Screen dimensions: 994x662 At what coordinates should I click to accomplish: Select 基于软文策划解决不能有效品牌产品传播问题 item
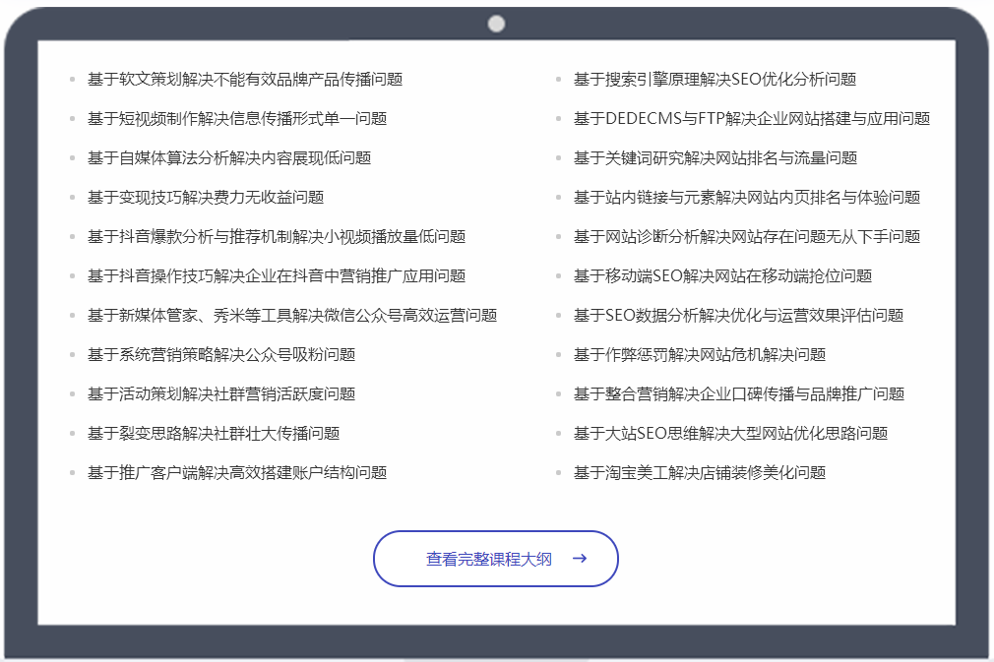point(245,80)
